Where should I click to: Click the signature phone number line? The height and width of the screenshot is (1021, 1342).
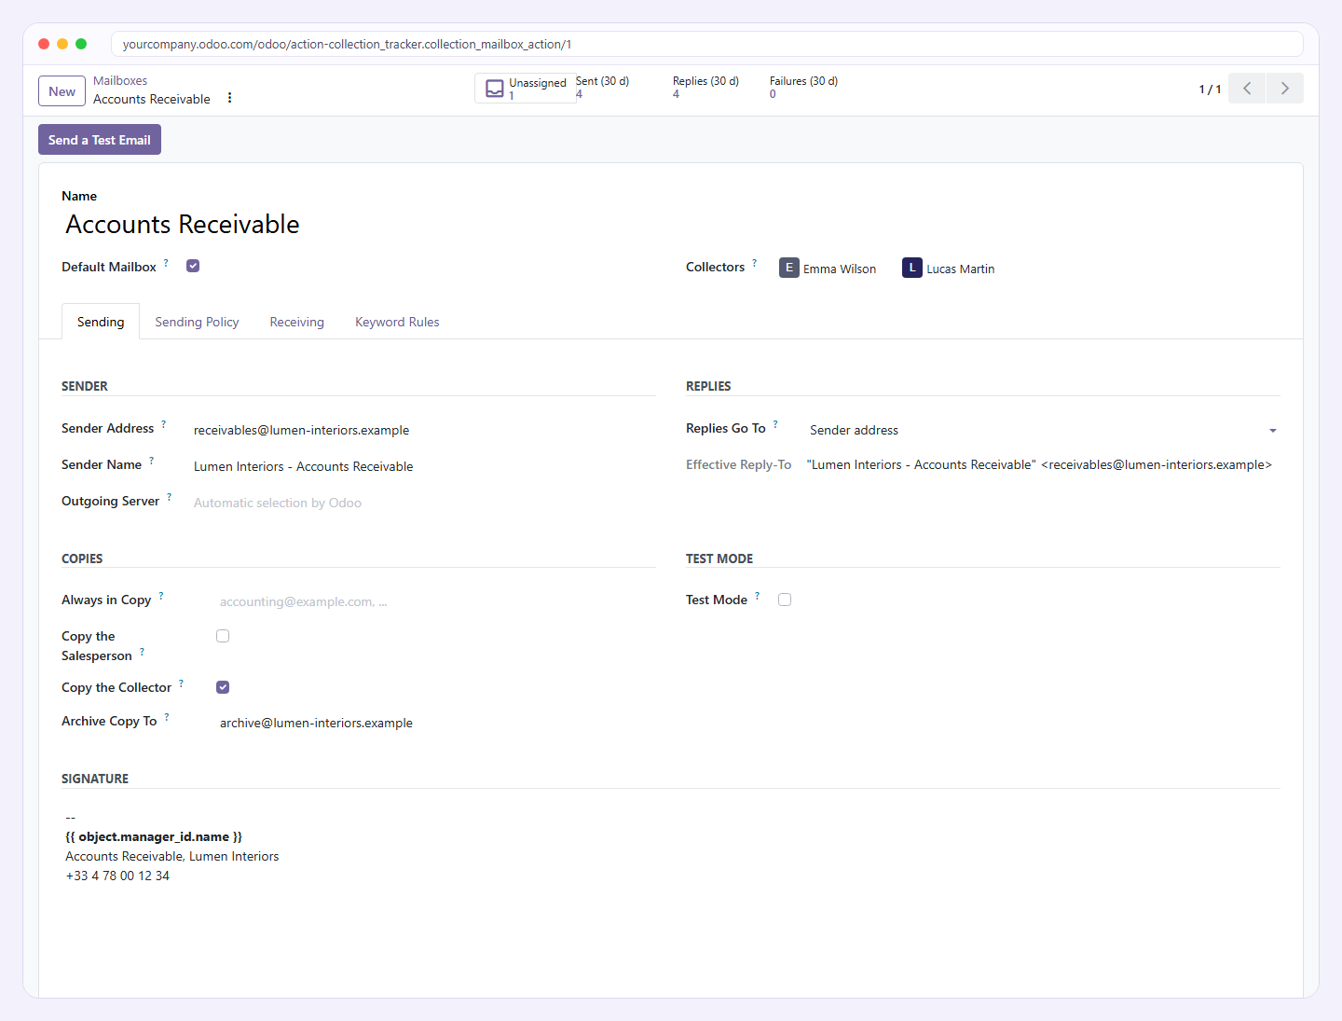(x=117, y=876)
